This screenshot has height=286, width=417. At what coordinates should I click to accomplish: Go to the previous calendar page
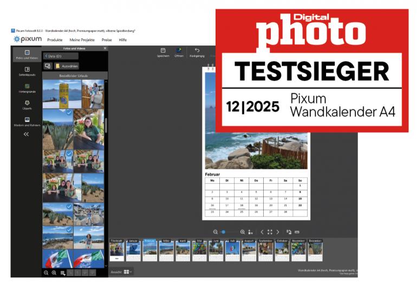tap(262, 232)
